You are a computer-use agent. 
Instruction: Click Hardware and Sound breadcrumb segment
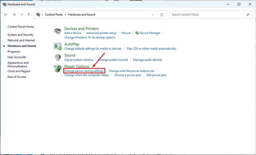(82, 15)
